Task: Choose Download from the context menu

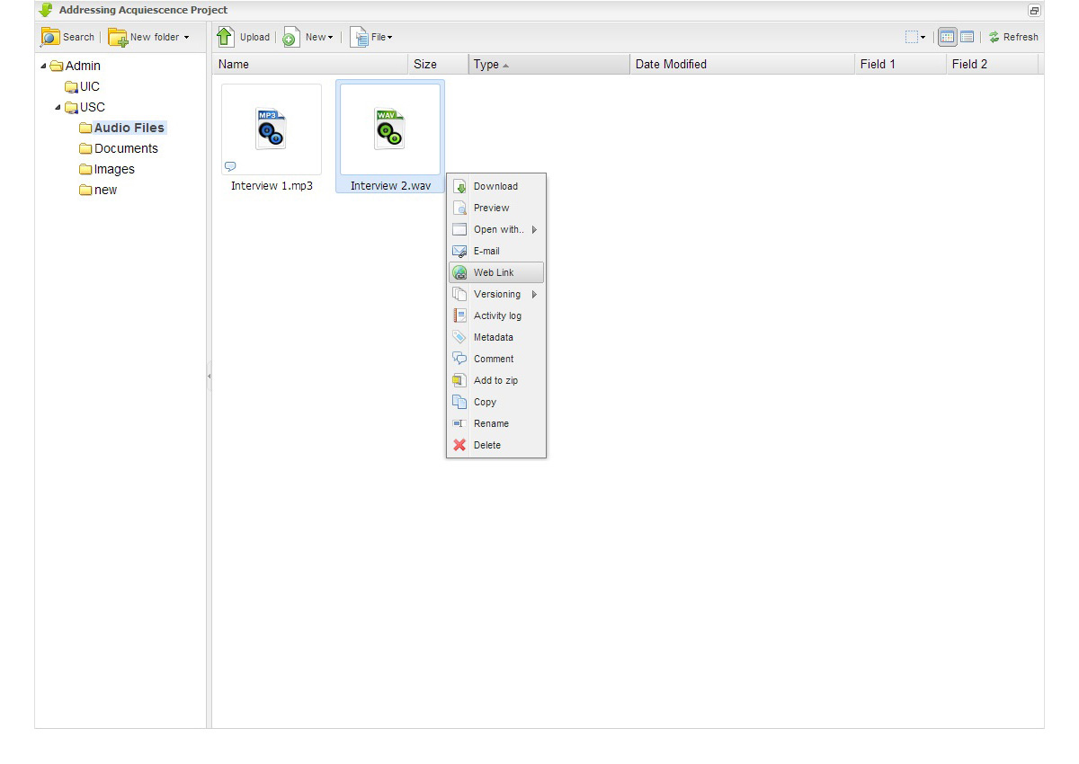Action: tap(496, 186)
